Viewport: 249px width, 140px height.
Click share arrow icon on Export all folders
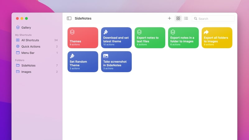pyautogui.click(x=206, y=32)
